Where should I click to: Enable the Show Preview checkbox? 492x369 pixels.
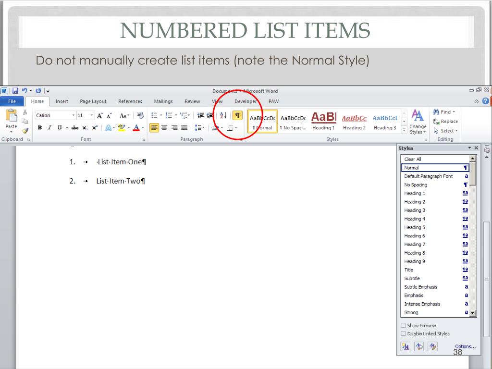click(x=403, y=325)
